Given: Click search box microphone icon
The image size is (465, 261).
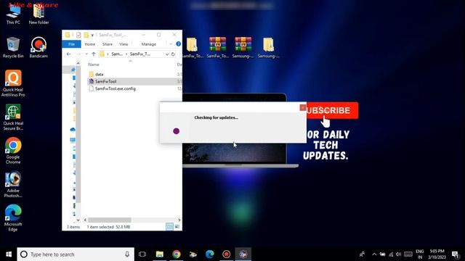Looking at the screenshot, I should [127, 254].
